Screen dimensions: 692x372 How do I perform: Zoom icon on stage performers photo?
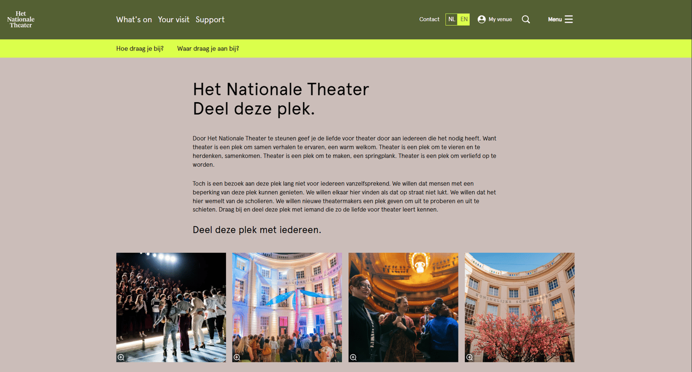tap(121, 357)
